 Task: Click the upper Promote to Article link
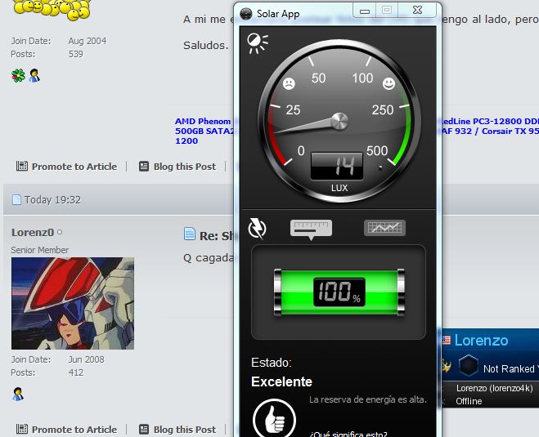pyautogui.click(x=67, y=167)
